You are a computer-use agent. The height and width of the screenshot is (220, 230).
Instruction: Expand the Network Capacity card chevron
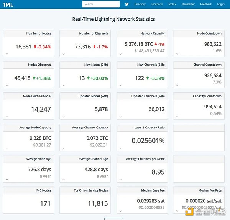pyautogui.click(x=120, y=54)
